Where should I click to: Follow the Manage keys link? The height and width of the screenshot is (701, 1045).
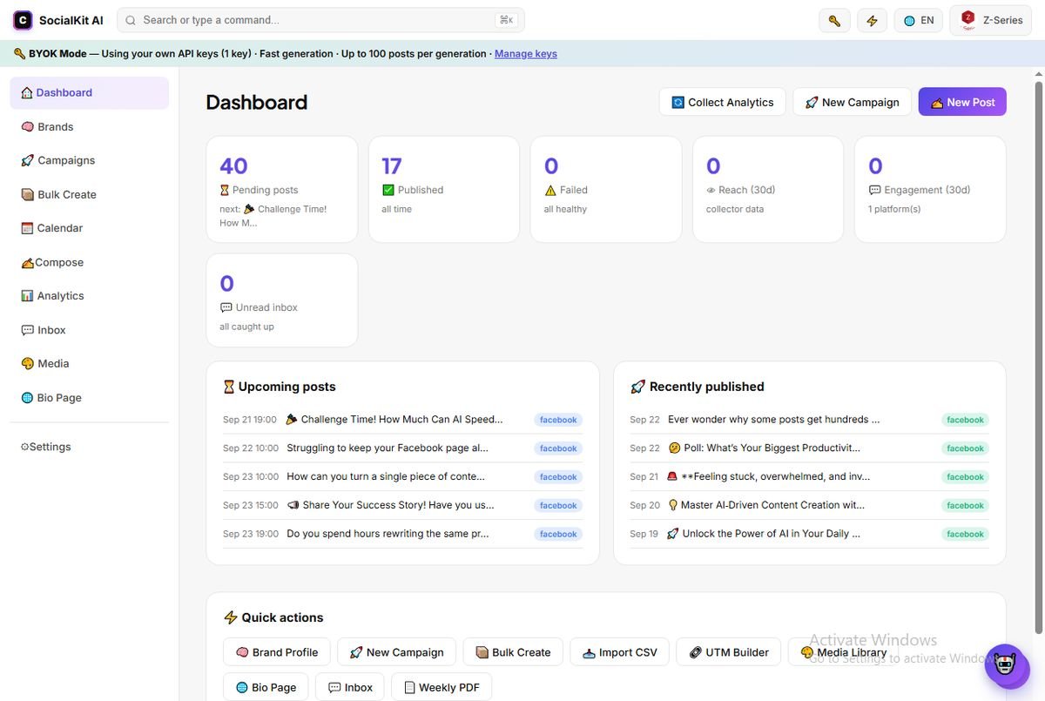(526, 54)
